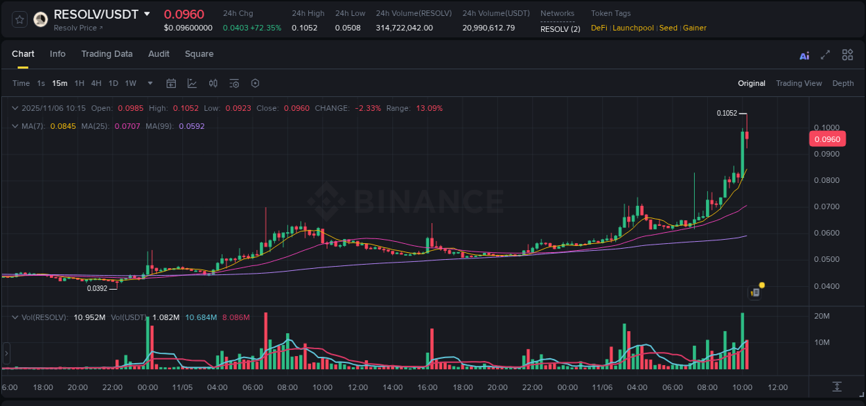Switch to the Trading Data tab
The image size is (866, 406).
(x=107, y=53)
